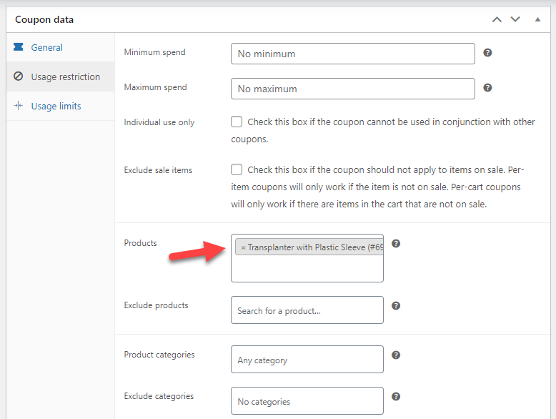556x419 pixels.
Task: Focus the Minimum spend field
Action: point(353,54)
